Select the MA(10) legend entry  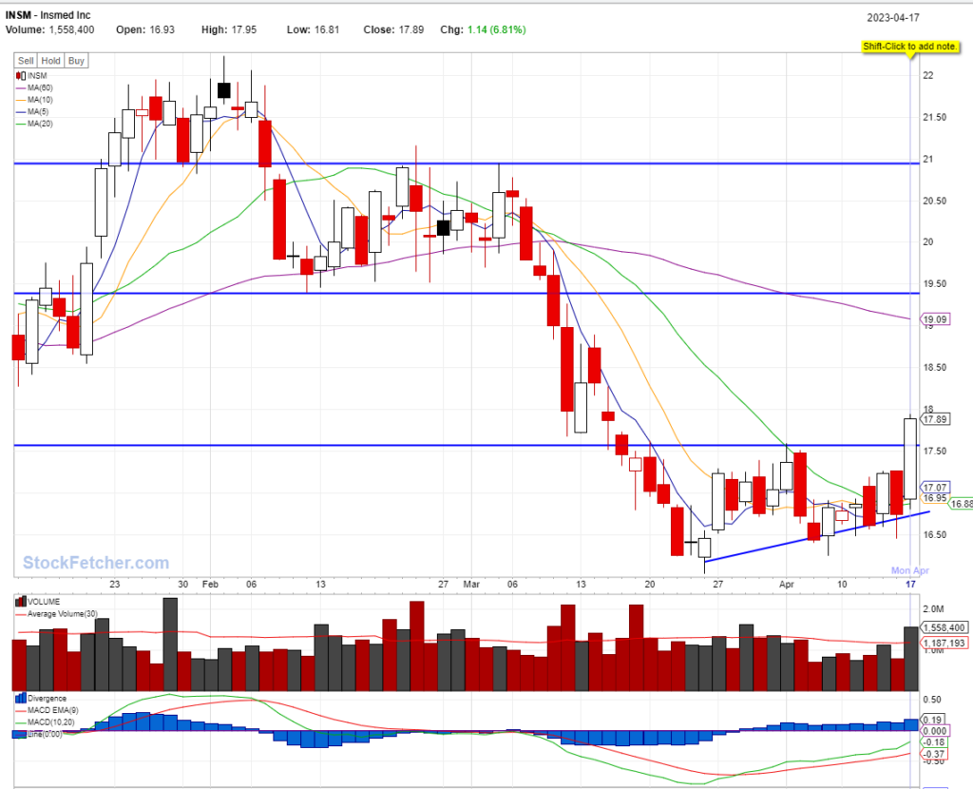[34, 100]
